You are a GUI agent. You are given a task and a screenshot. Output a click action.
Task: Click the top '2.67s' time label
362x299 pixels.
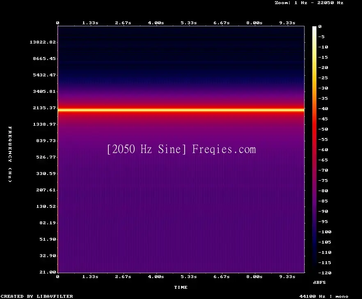(123, 23)
